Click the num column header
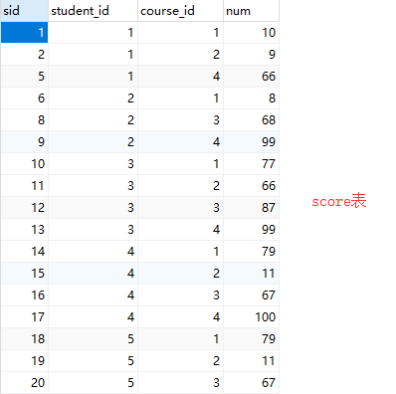This screenshot has width=396, height=394. (251, 11)
